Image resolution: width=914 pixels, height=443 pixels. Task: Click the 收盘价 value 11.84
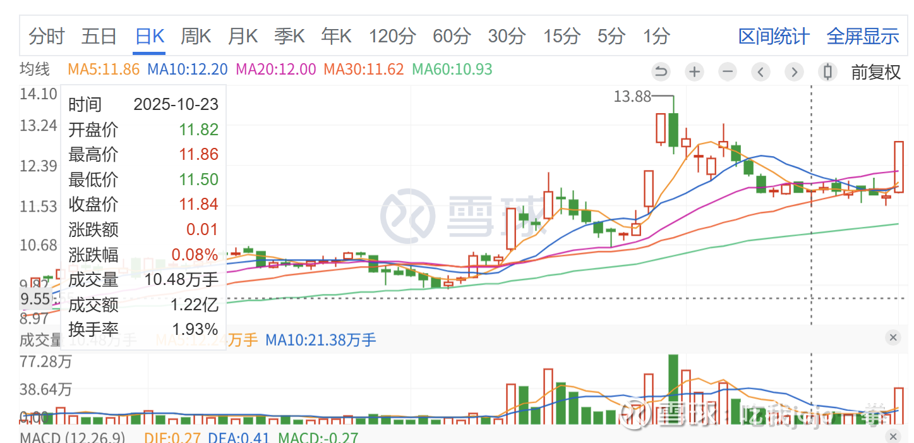pyautogui.click(x=198, y=204)
